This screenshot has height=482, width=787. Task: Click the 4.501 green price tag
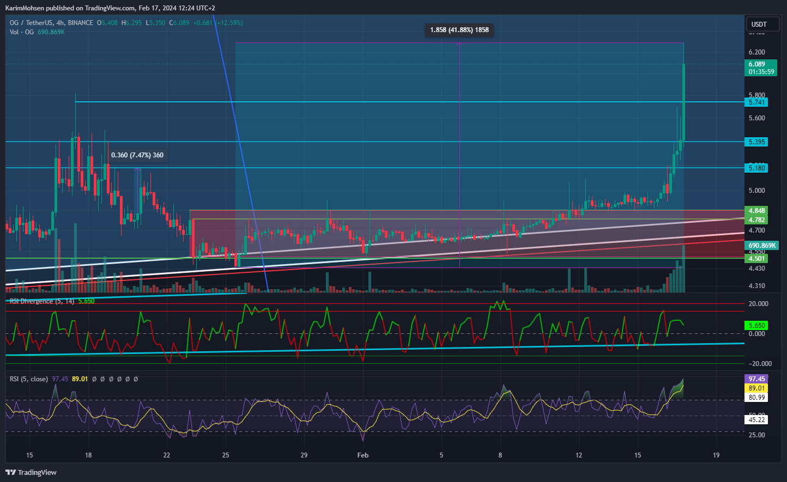[x=756, y=259]
